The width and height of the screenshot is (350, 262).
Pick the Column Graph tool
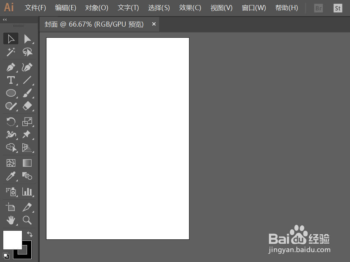click(x=27, y=192)
